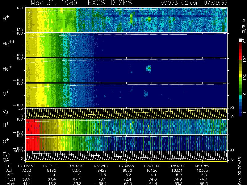The width and height of the screenshot is (247, 185).
Task: Click the "EXOS-D SMS" title text
Action: pos(110,3)
